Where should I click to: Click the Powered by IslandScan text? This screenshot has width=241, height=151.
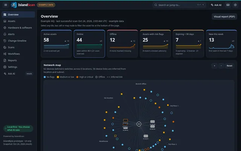pos(14,136)
